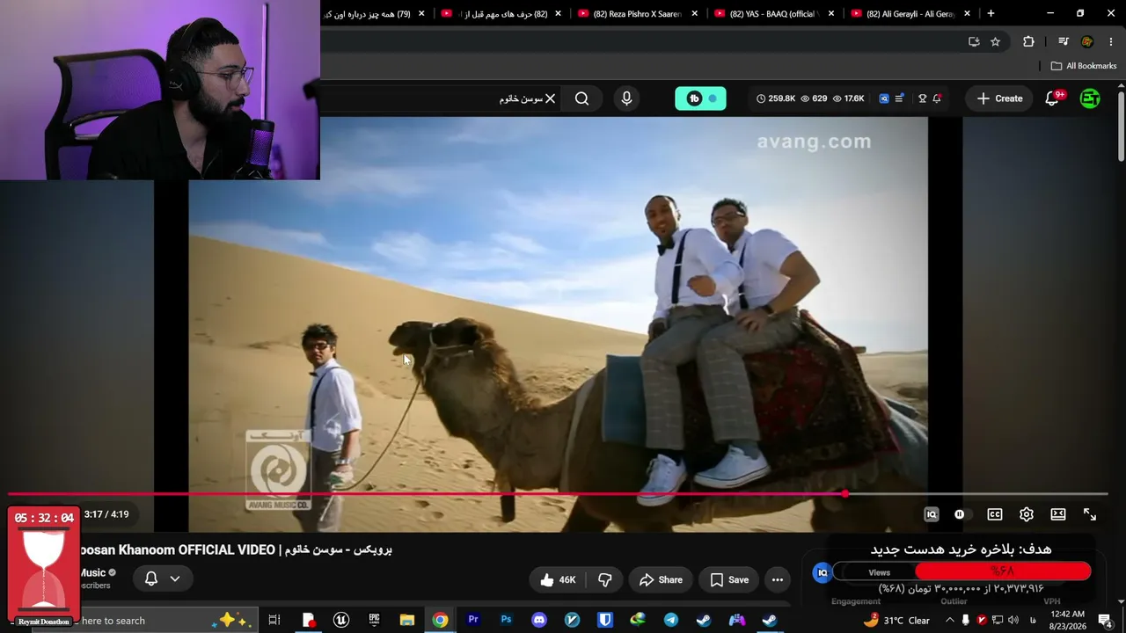Screen dimensions: 1126x633
Task: Click the YouTube search magnifier button
Action: (x=581, y=98)
